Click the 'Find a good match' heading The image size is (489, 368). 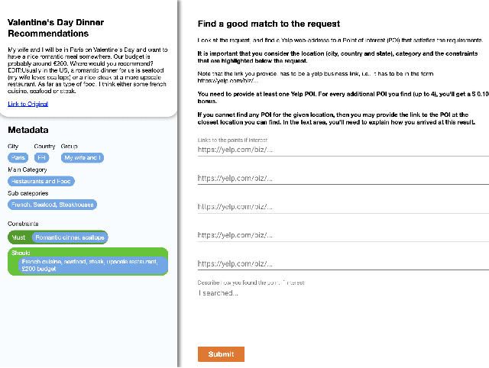click(269, 24)
